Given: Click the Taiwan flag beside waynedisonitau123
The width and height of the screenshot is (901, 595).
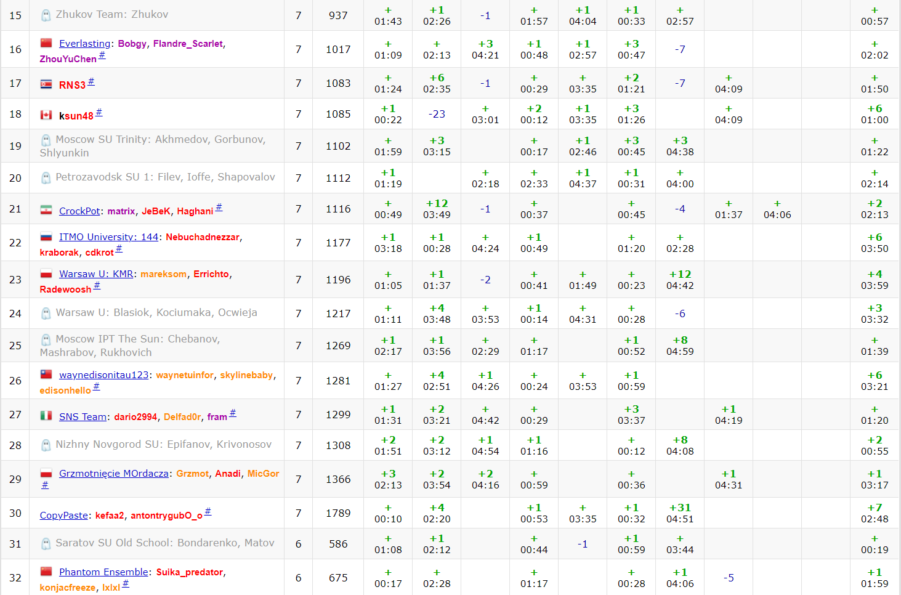Looking at the screenshot, I should (46, 374).
